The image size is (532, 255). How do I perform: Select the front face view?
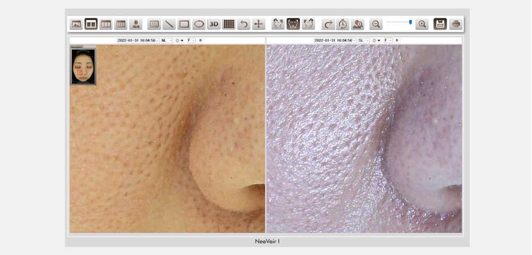(x=293, y=24)
